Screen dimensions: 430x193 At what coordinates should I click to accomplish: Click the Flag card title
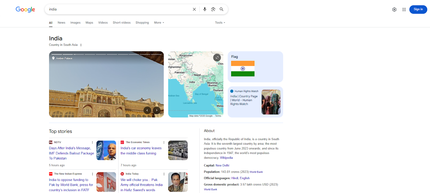click(x=234, y=57)
